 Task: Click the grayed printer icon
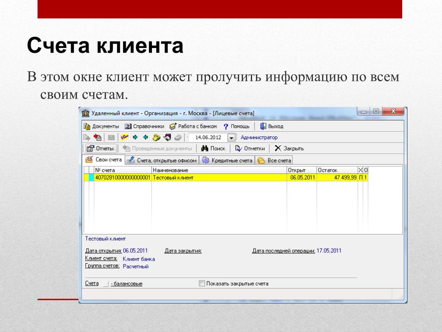(x=177, y=137)
